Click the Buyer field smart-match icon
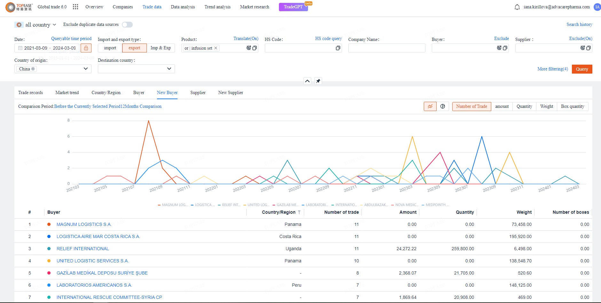 coord(499,48)
